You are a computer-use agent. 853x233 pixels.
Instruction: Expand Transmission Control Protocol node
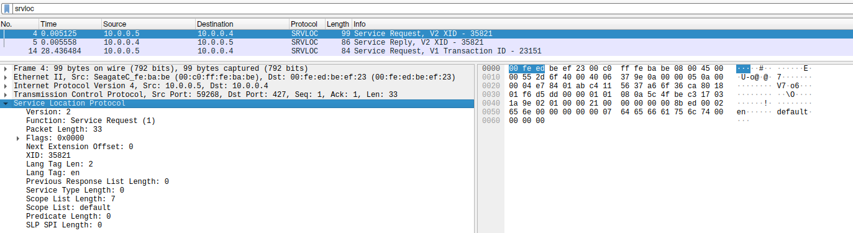(x=6, y=94)
